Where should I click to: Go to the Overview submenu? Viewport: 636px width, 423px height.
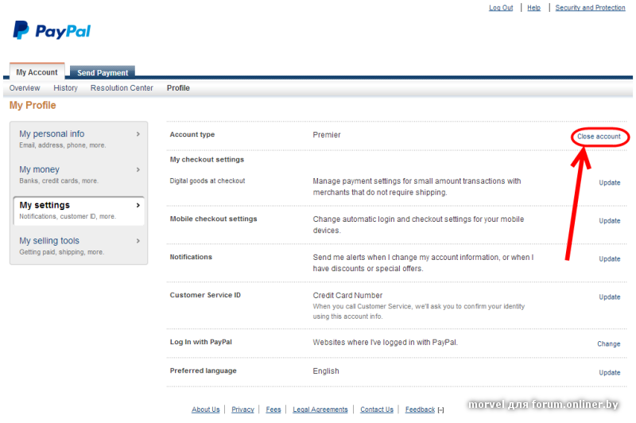point(25,88)
